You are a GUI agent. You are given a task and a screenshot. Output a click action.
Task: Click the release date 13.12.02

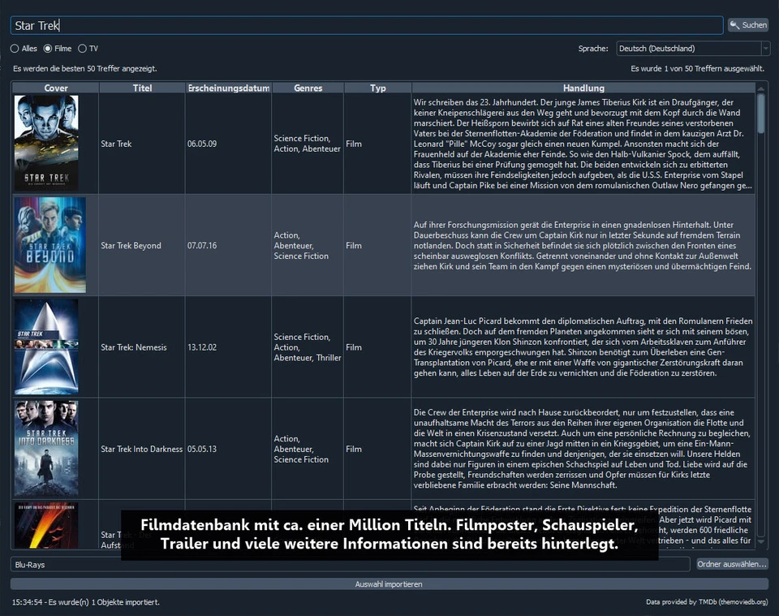tap(202, 347)
